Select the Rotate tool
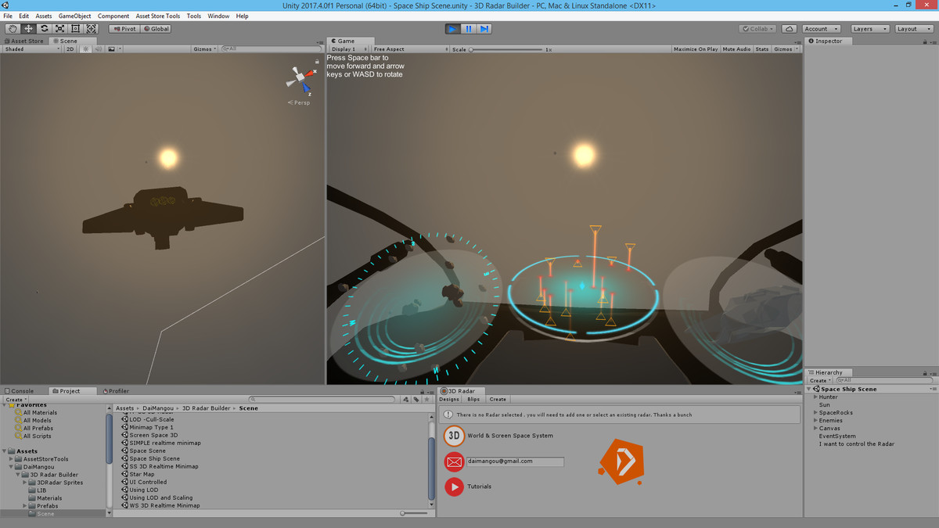939x528 pixels. pos(45,28)
